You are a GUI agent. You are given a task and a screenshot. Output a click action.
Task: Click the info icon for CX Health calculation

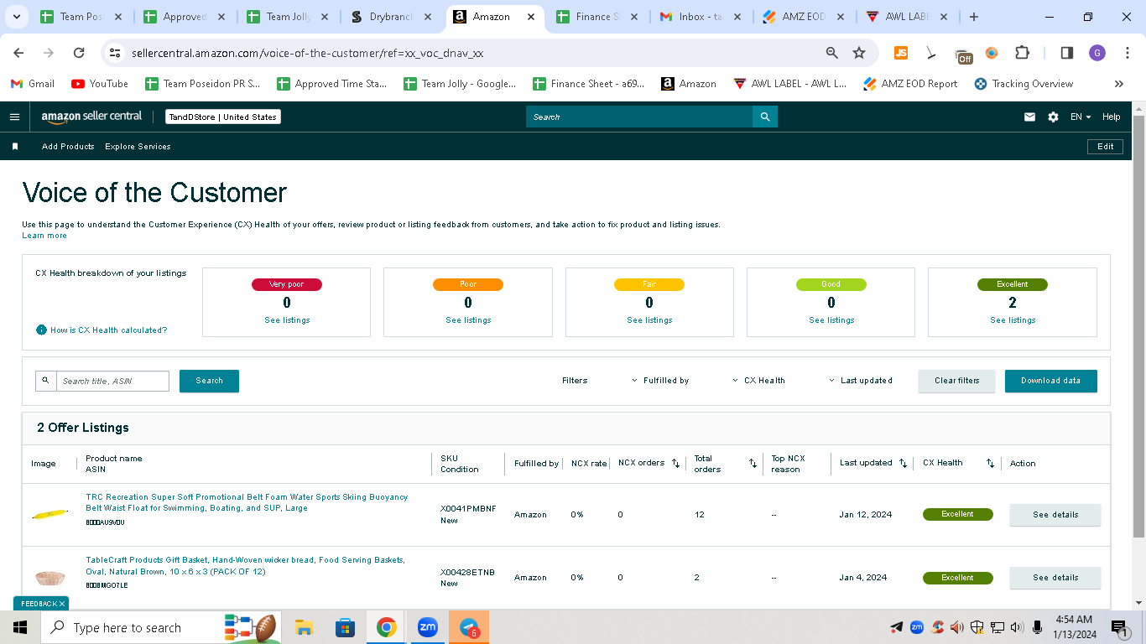(41, 330)
